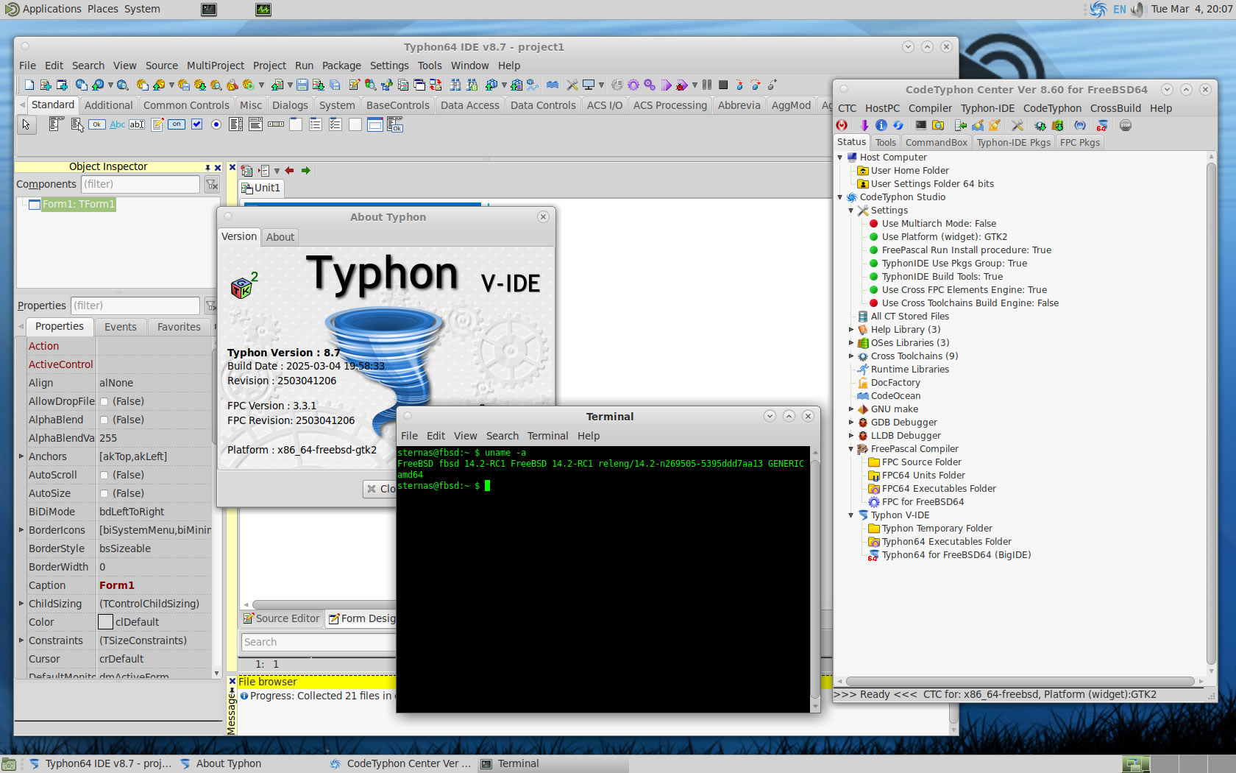Expand the BorderIcons property
The width and height of the screenshot is (1236, 773).
pos(21,530)
